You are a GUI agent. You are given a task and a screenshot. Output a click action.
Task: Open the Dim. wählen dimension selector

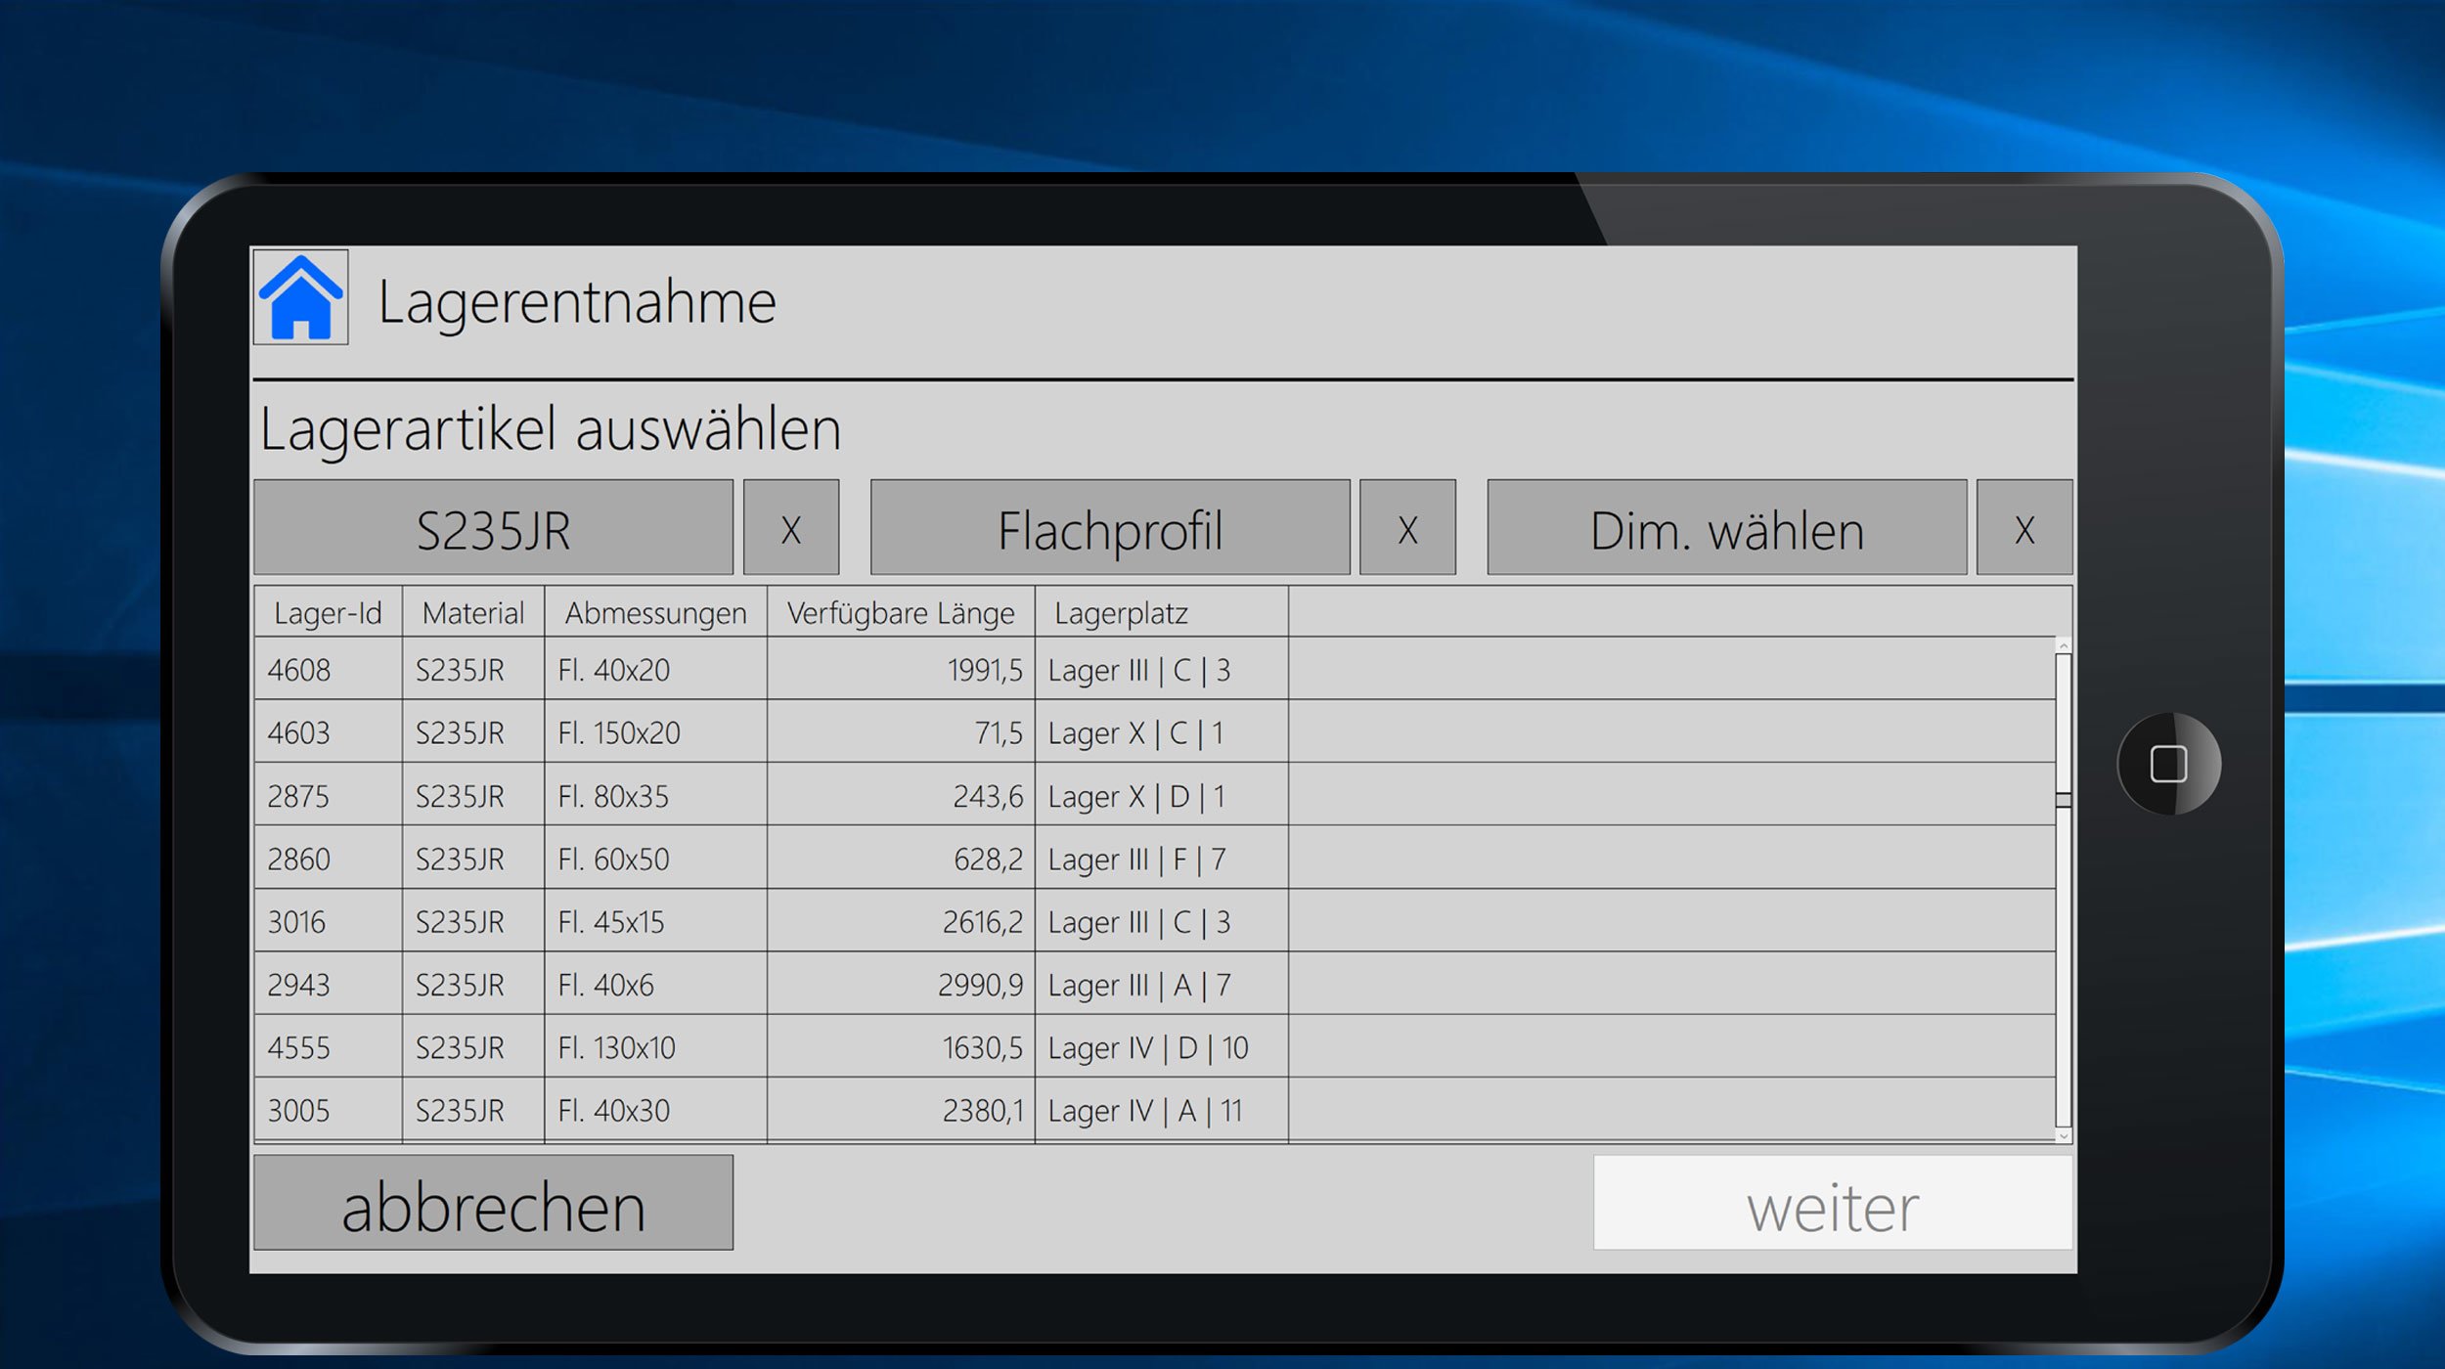point(1726,528)
